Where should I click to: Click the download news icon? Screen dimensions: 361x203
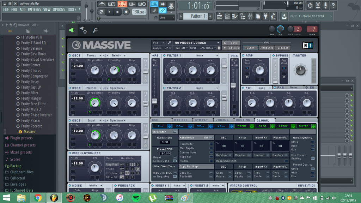coord(284,16)
